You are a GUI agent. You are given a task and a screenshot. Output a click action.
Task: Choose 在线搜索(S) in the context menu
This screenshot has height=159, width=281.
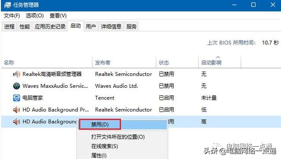point(105,146)
